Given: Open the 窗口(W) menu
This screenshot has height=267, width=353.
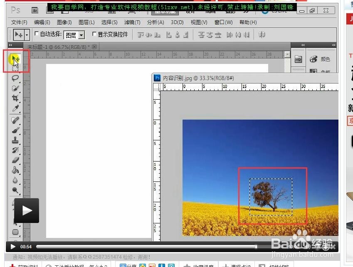Looking at the screenshot, I should pyautogui.click(x=223, y=22).
